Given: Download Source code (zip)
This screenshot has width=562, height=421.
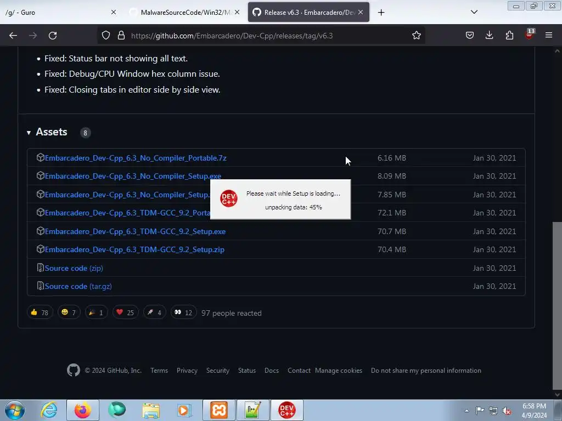Looking at the screenshot, I should click(x=74, y=268).
